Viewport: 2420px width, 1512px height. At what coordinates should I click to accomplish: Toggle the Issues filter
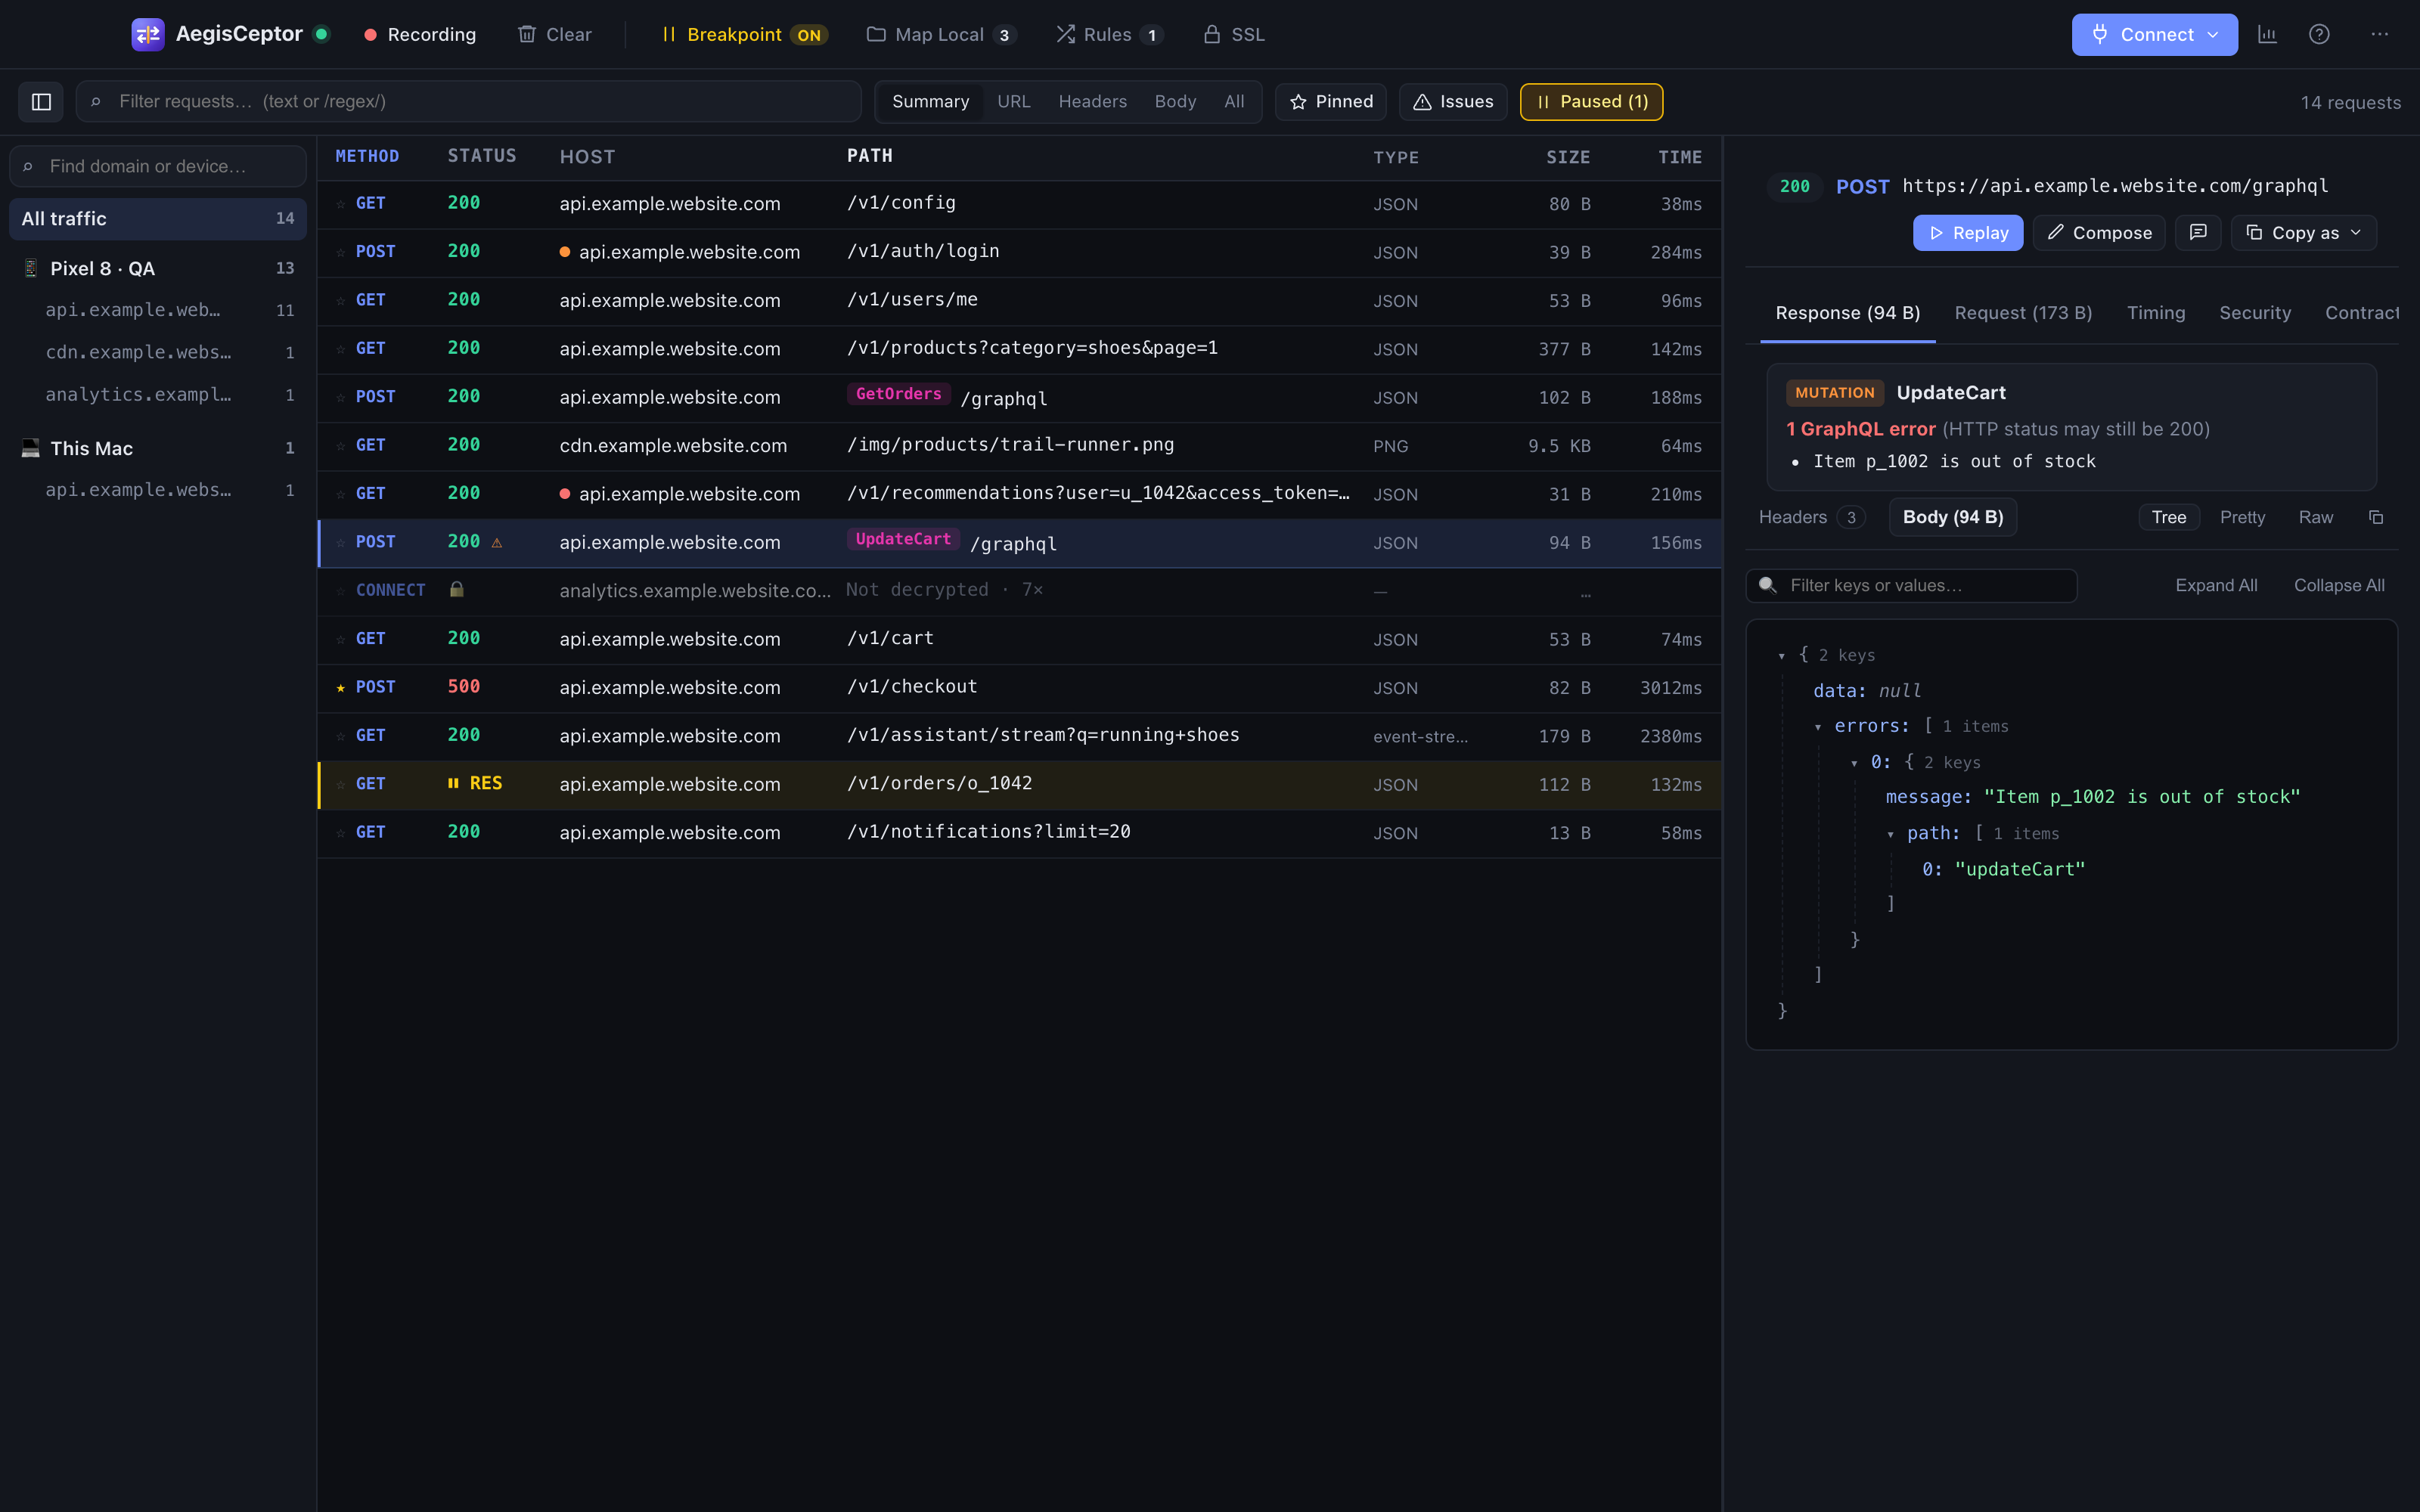[x=1453, y=102]
